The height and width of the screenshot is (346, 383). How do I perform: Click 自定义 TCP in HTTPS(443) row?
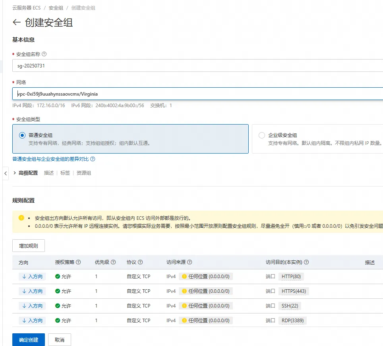coord(139,291)
